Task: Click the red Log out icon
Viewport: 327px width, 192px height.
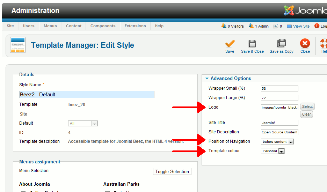Action: (317, 26)
